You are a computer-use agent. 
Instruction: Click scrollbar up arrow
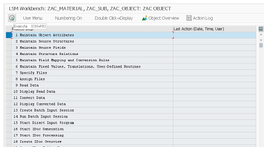pyautogui.click(x=261, y=35)
